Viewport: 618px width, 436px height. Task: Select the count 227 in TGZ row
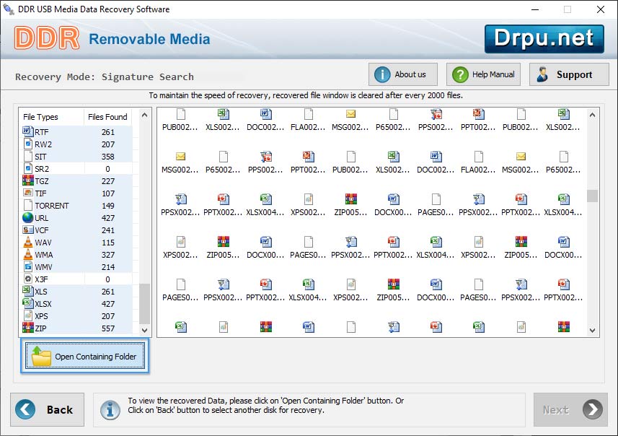pyautogui.click(x=108, y=181)
